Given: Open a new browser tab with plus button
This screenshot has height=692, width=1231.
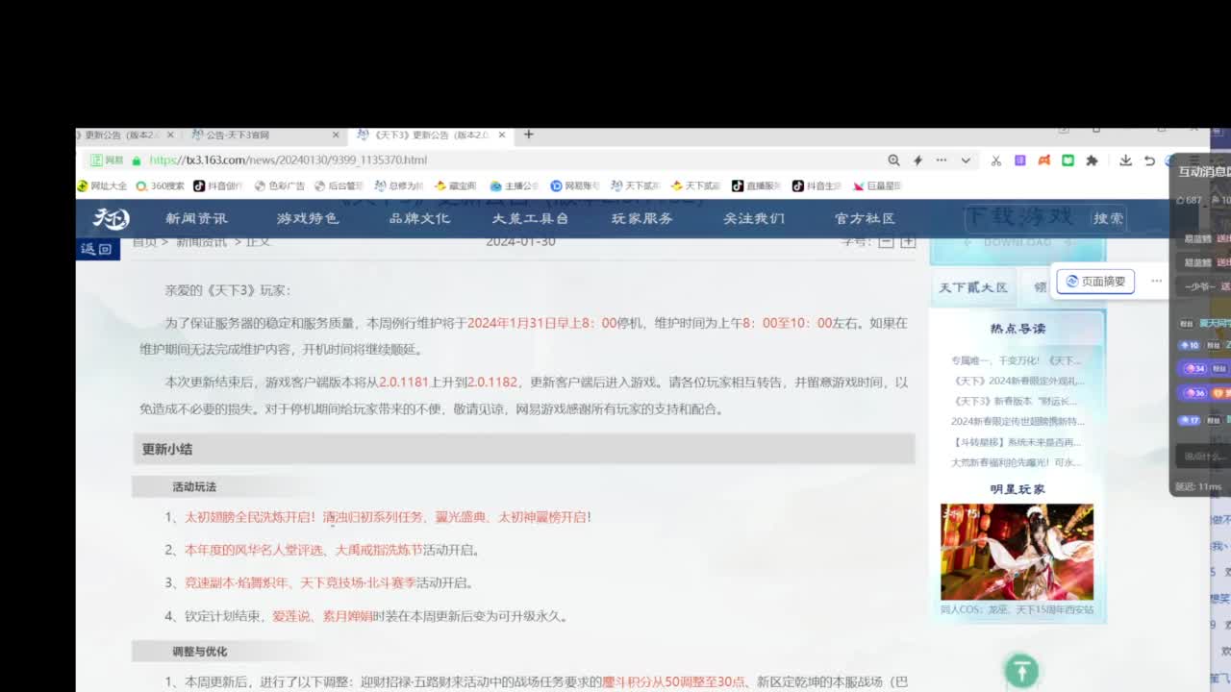Looking at the screenshot, I should click(528, 135).
